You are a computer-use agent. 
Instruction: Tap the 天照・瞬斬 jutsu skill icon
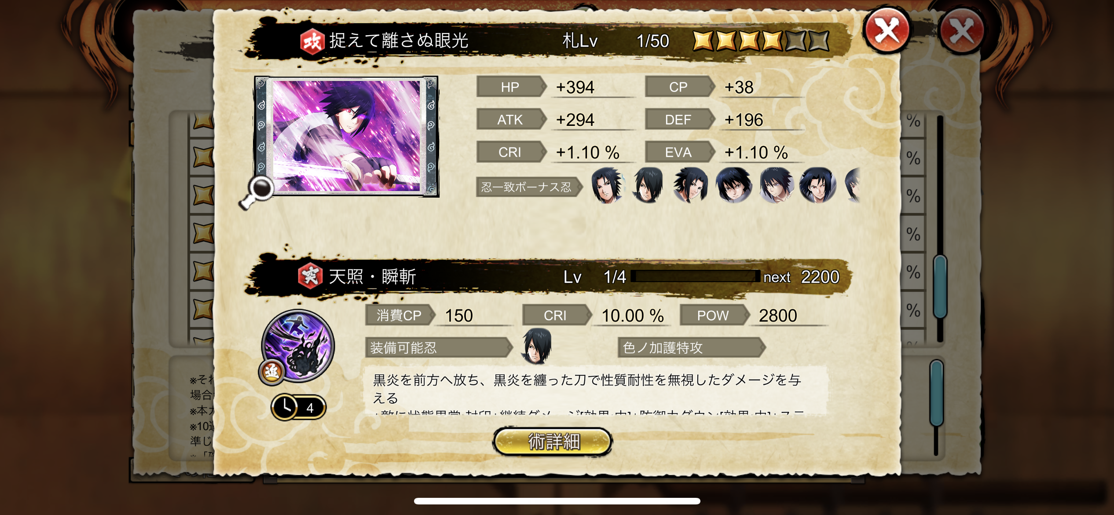tap(298, 345)
